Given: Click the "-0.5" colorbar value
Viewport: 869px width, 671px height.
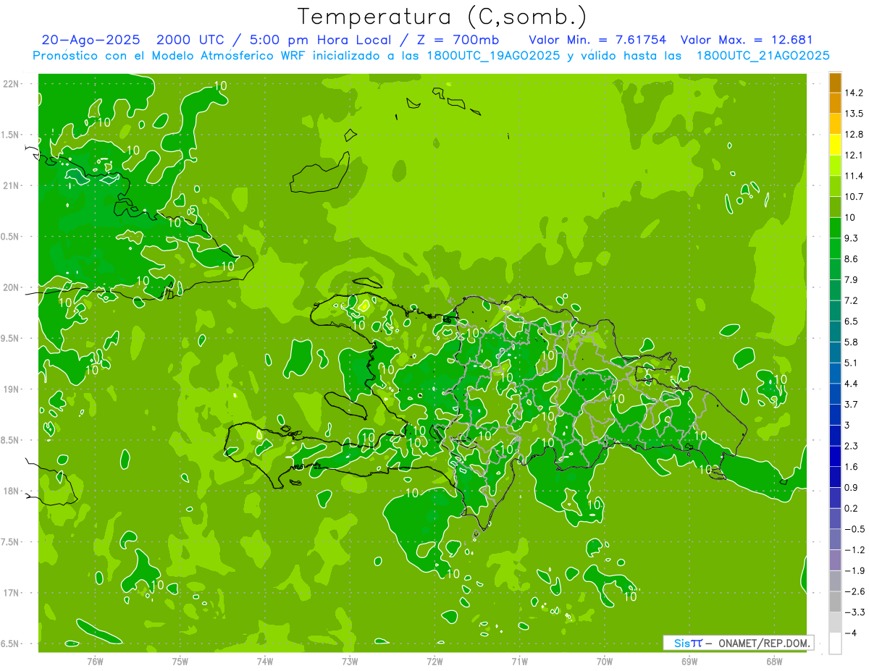Looking at the screenshot, I should 855,529.
